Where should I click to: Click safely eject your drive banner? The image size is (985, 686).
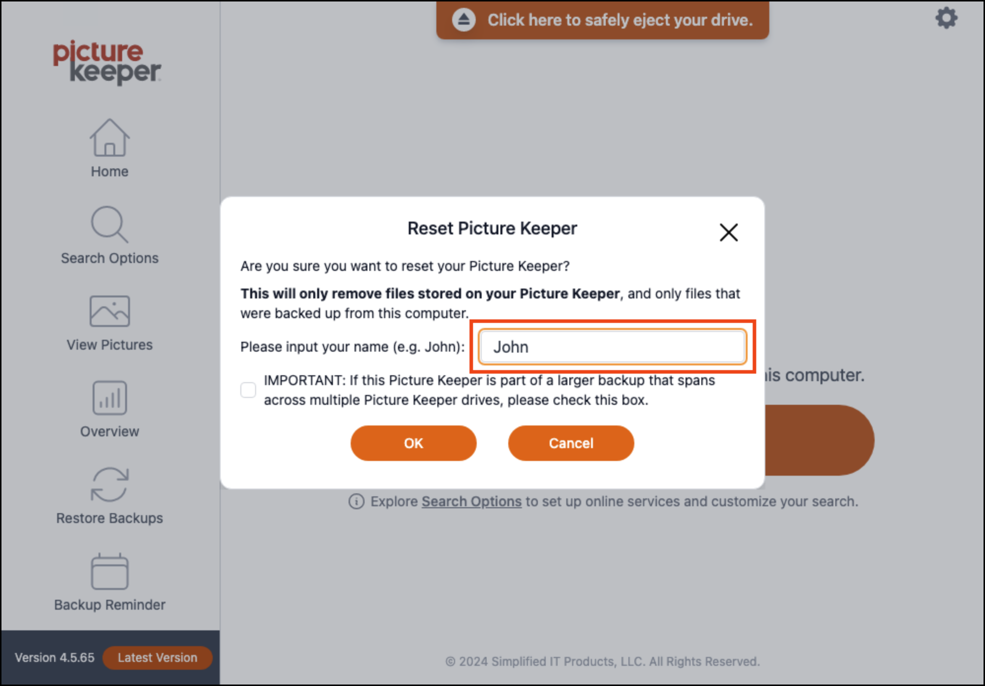[602, 20]
